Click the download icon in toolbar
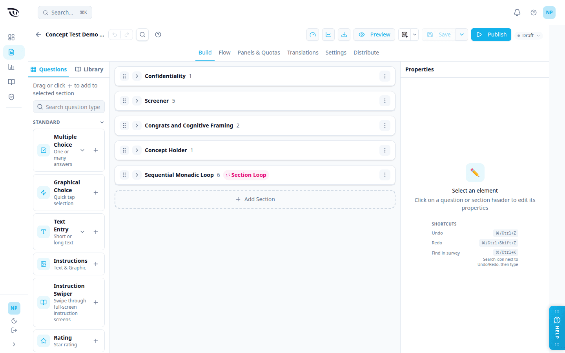Viewport: 565px width, 353px height. (x=344, y=35)
